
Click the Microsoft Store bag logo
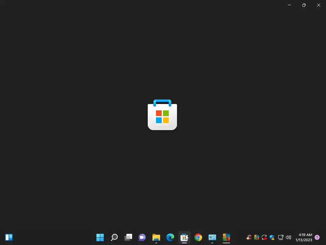pyautogui.click(x=162, y=115)
